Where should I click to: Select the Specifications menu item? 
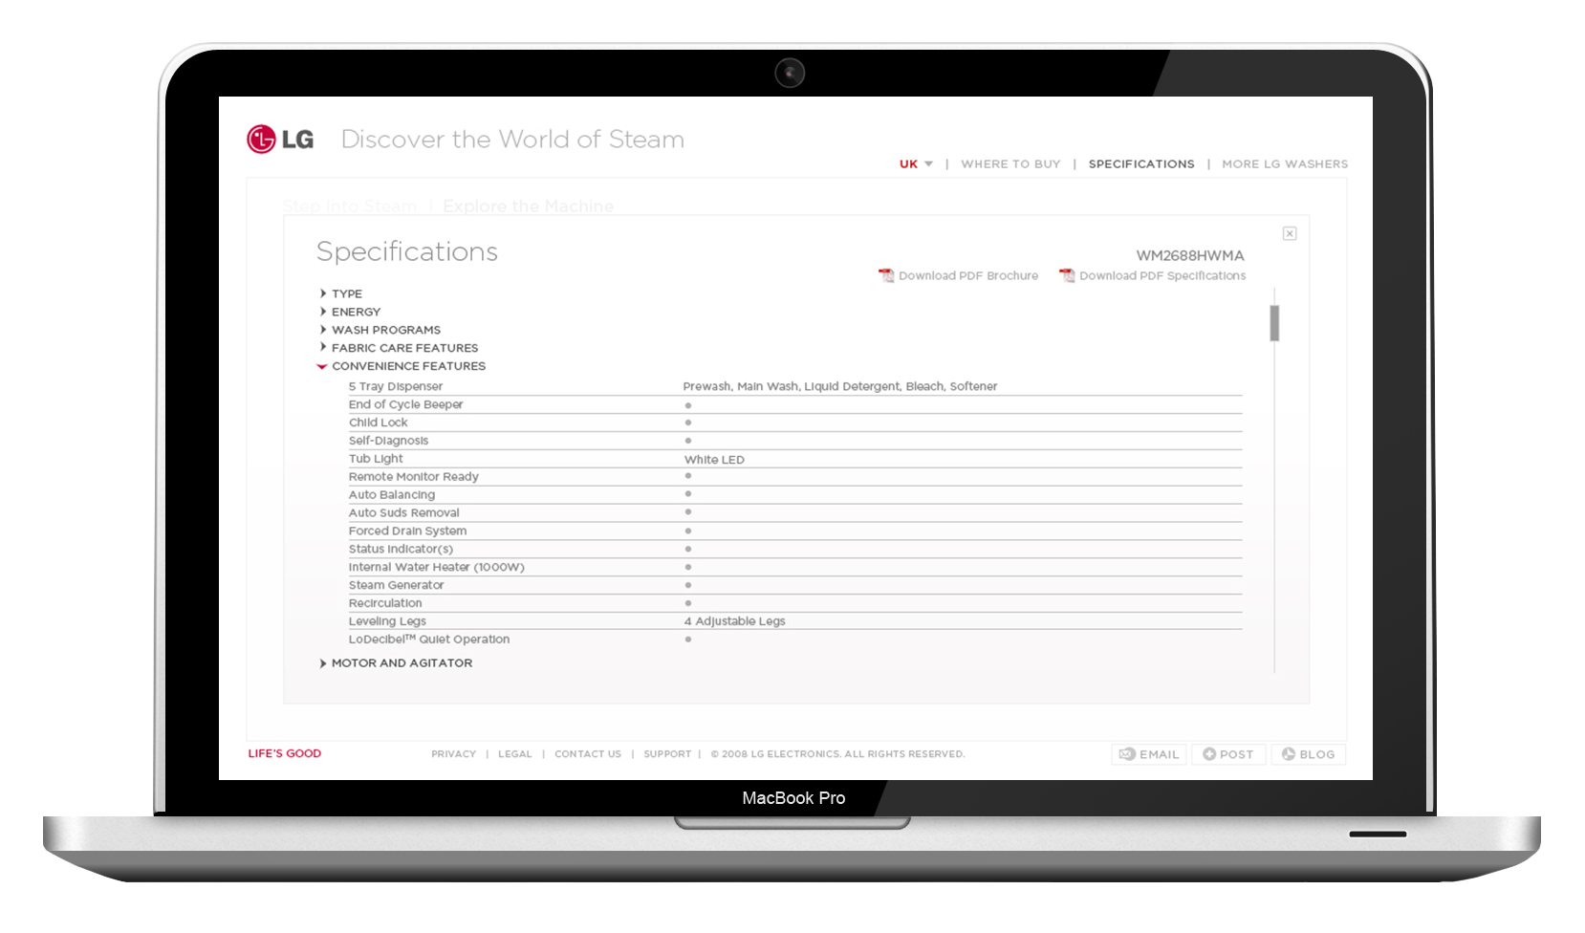pyautogui.click(x=1141, y=164)
